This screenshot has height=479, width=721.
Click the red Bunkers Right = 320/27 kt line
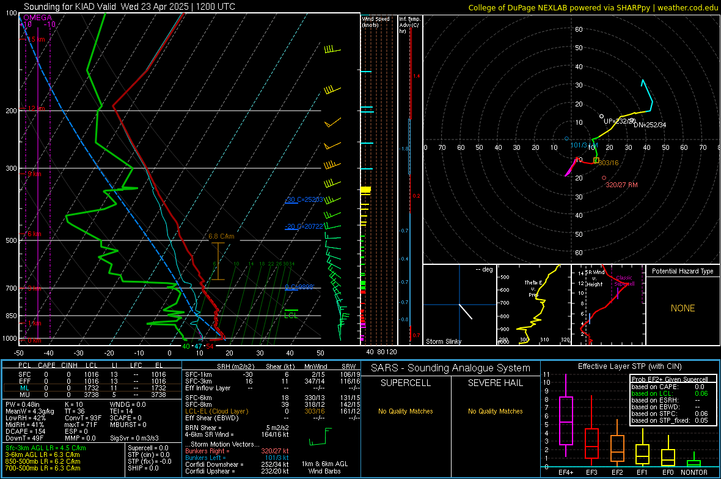click(x=237, y=451)
